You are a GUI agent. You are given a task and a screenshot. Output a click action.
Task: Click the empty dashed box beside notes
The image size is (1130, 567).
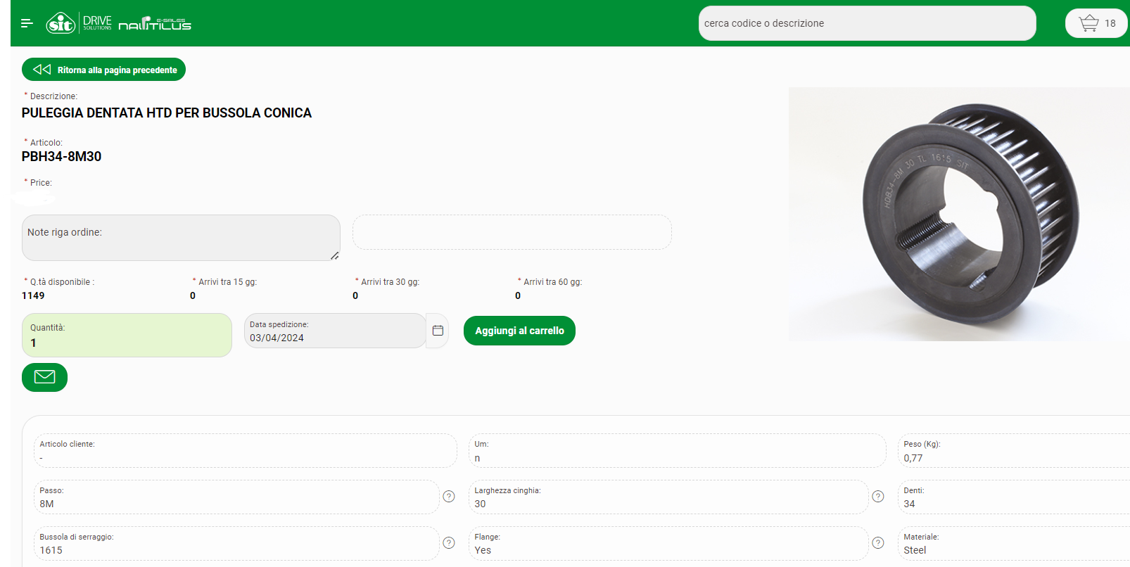[x=512, y=232]
